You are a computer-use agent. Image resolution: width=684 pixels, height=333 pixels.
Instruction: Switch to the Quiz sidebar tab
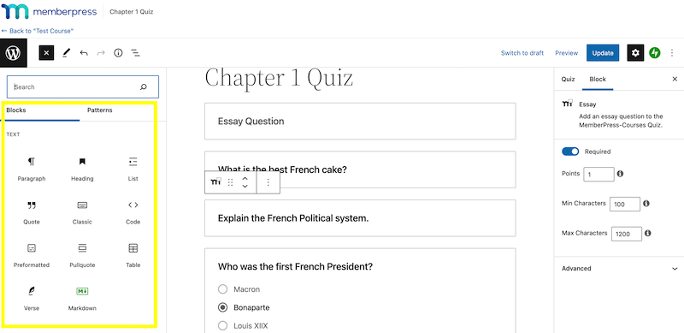point(568,79)
